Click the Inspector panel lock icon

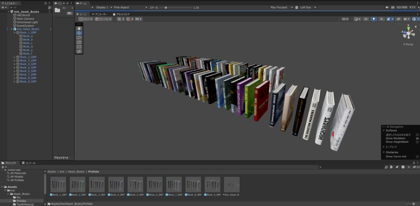click(x=67, y=3)
